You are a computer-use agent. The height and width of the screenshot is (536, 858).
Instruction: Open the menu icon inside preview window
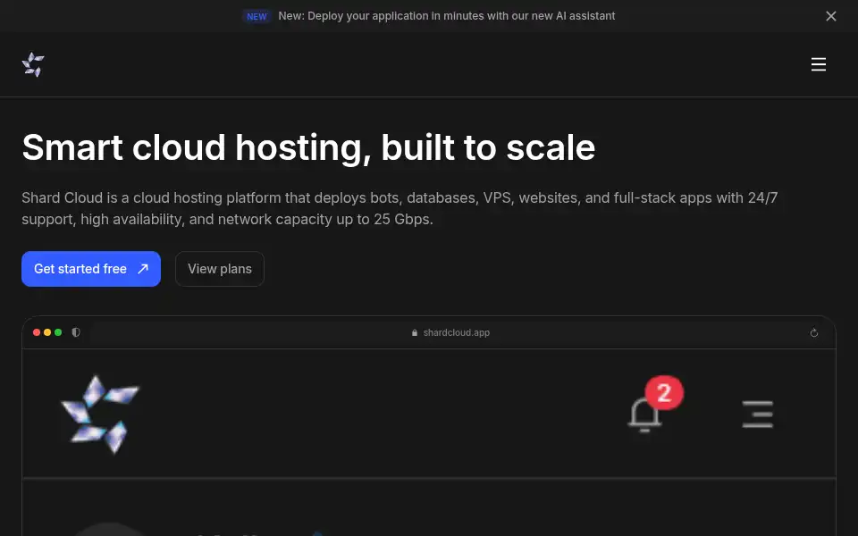click(757, 414)
